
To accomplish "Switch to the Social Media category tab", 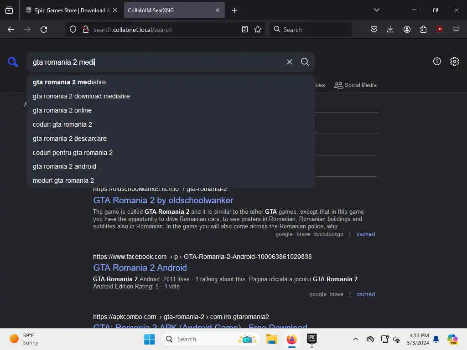I will [x=355, y=85].
